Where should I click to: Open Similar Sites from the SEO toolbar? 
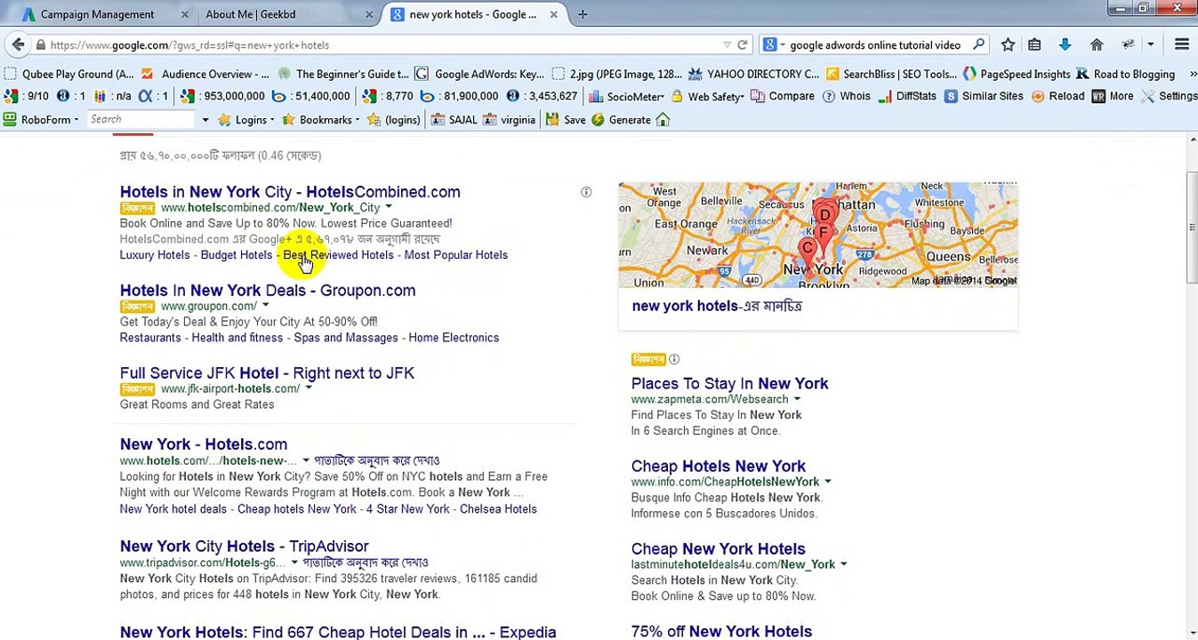point(984,96)
